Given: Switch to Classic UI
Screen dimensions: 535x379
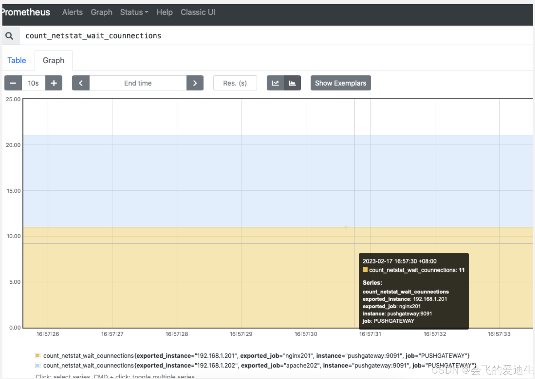Looking at the screenshot, I should 198,12.
